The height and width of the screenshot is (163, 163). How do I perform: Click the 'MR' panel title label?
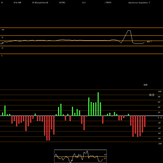(145, 85)
